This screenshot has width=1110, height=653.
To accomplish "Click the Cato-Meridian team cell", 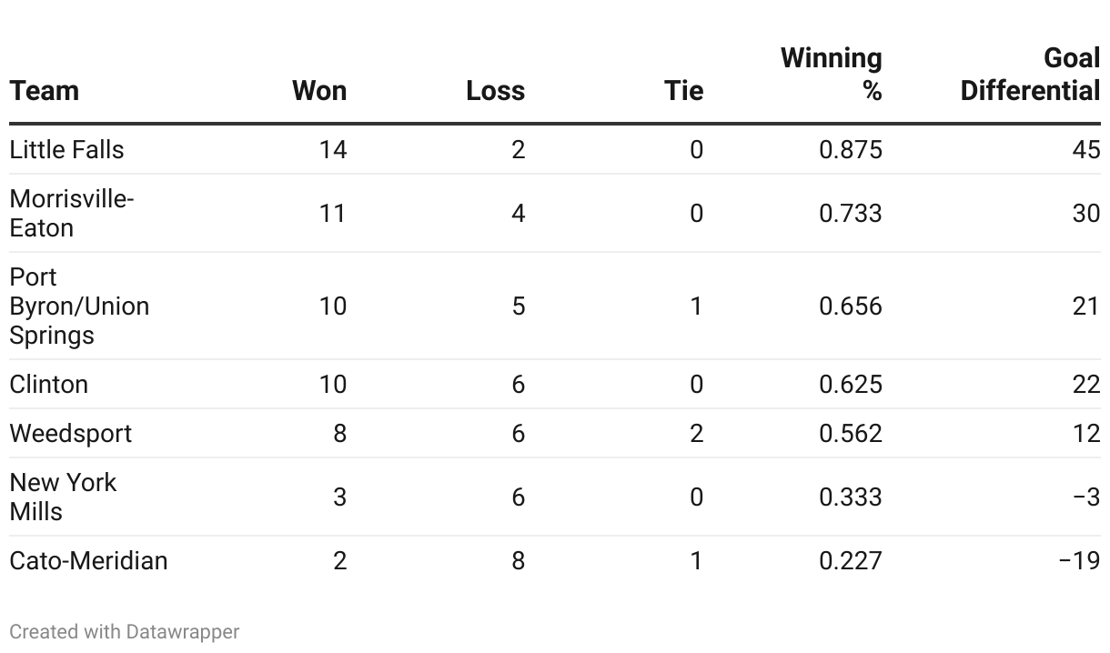I will (88, 560).
